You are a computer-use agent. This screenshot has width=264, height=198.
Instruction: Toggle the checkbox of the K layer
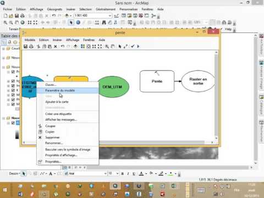(13, 90)
